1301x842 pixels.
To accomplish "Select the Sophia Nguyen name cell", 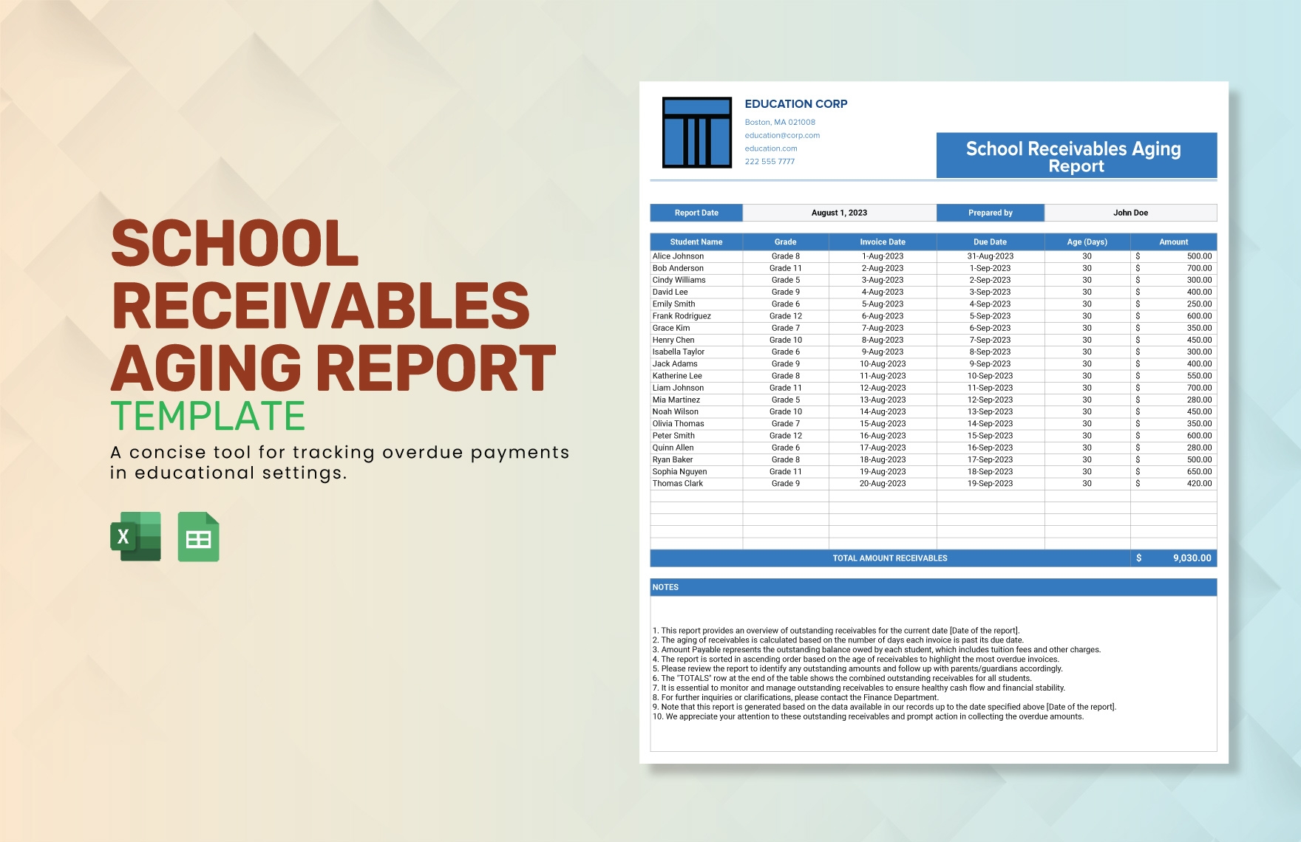I will click(696, 471).
